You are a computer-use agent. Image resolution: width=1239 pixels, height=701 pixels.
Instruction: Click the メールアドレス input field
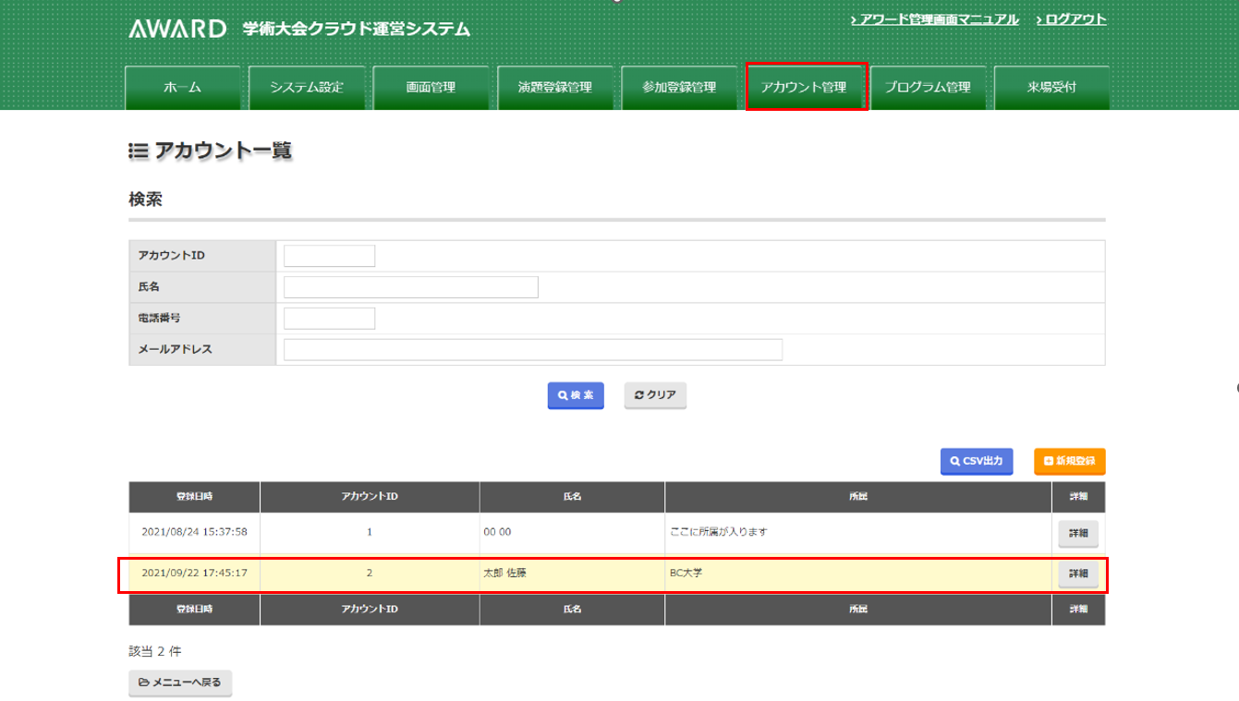coord(533,349)
